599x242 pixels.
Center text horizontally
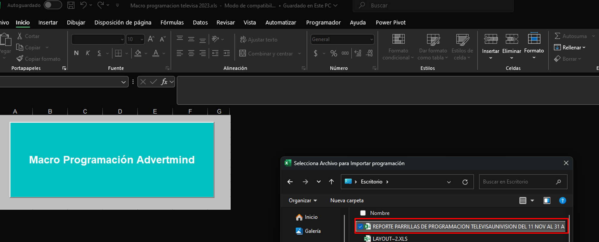click(191, 53)
